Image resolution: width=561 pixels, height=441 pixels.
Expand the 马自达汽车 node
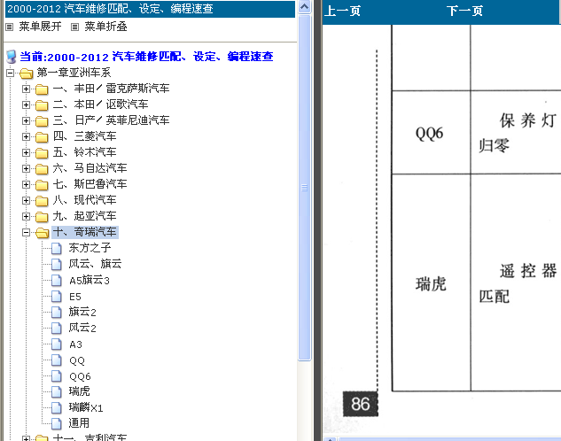click(26, 168)
